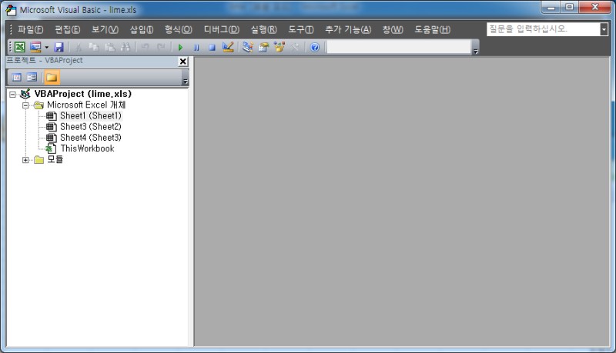
Task: Select Sheet1 (Sheet1) in tree
Action: tap(91, 115)
